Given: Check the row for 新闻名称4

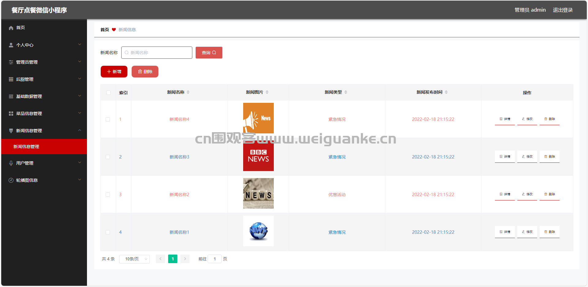Looking at the screenshot, I should (x=108, y=119).
